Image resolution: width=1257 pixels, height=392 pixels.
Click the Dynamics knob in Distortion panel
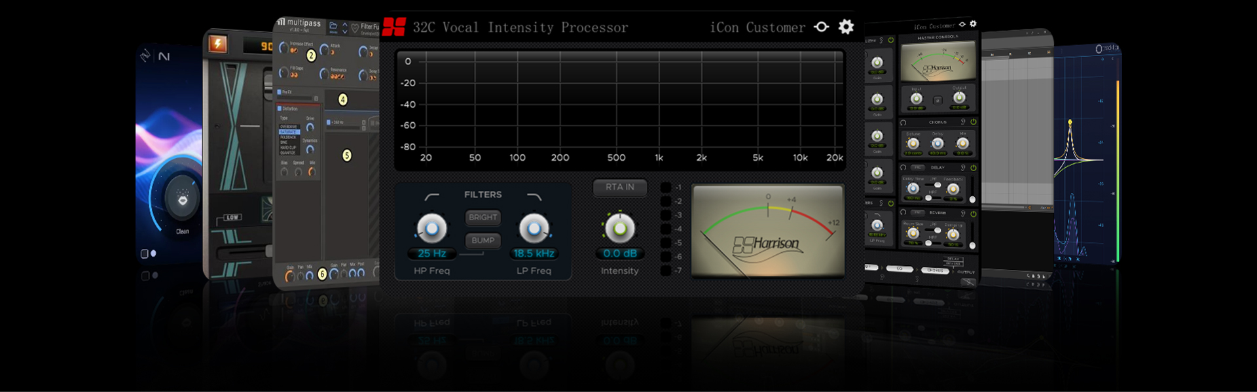coord(310,150)
